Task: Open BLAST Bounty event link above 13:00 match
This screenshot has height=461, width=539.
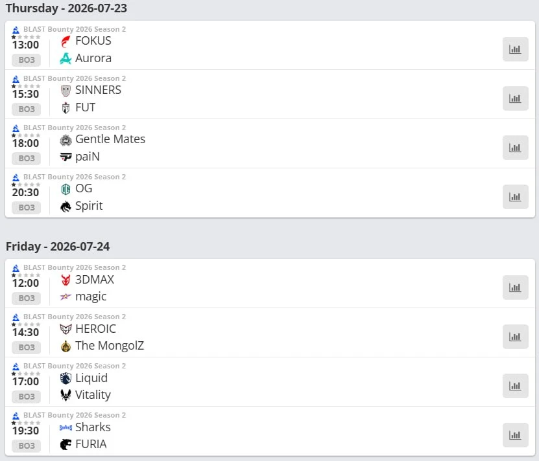Action: click(x=75, y=29)
